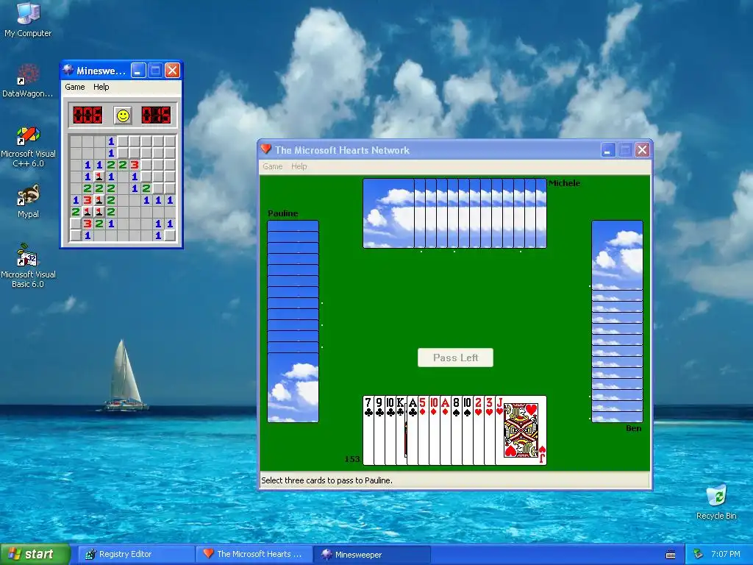Click the Pass Left button
This screenshot has height=565, width=753.
click(x=455, y=358)
